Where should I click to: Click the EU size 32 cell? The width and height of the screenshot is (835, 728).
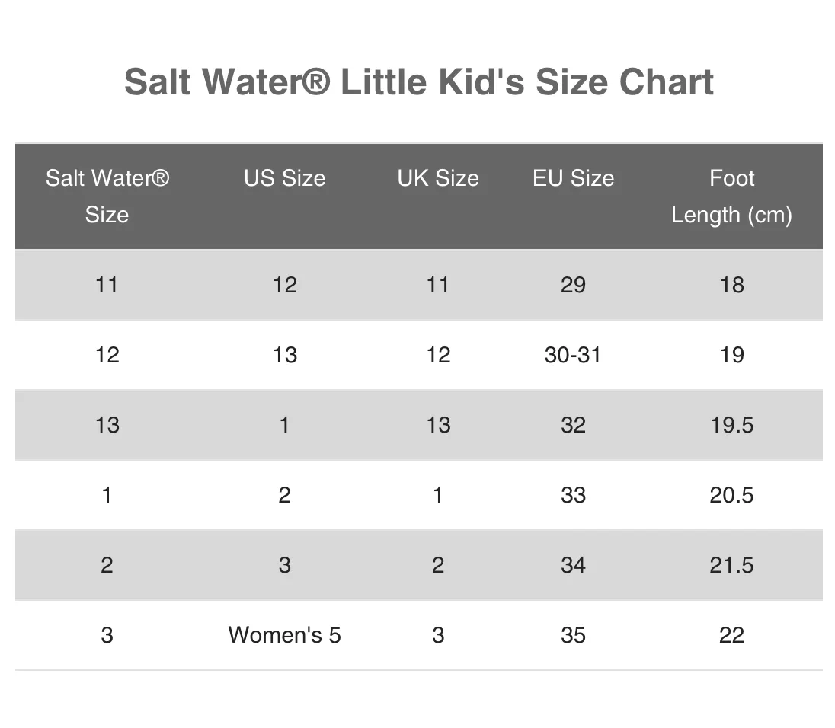click(x=573, y=425)
